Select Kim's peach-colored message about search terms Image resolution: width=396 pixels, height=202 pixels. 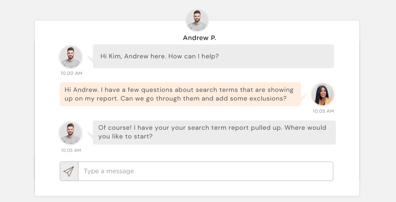click(180, 94)
